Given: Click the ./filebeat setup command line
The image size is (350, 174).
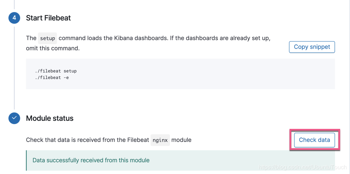Looking at the screenshot, I should pyautogui.click(x=56, y=71).
